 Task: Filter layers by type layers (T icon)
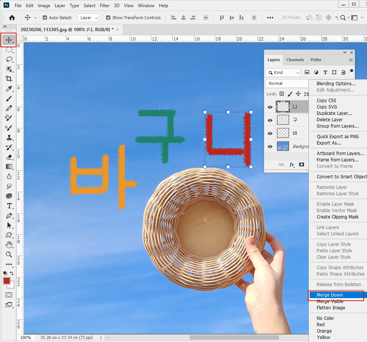pyautogui.click(x=325, y=72)
